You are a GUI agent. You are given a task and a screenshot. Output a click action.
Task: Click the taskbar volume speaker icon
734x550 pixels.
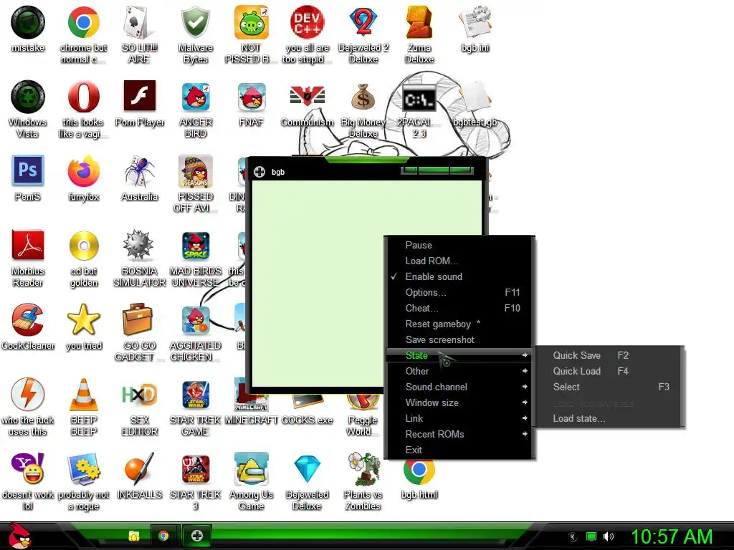(609, 536)
